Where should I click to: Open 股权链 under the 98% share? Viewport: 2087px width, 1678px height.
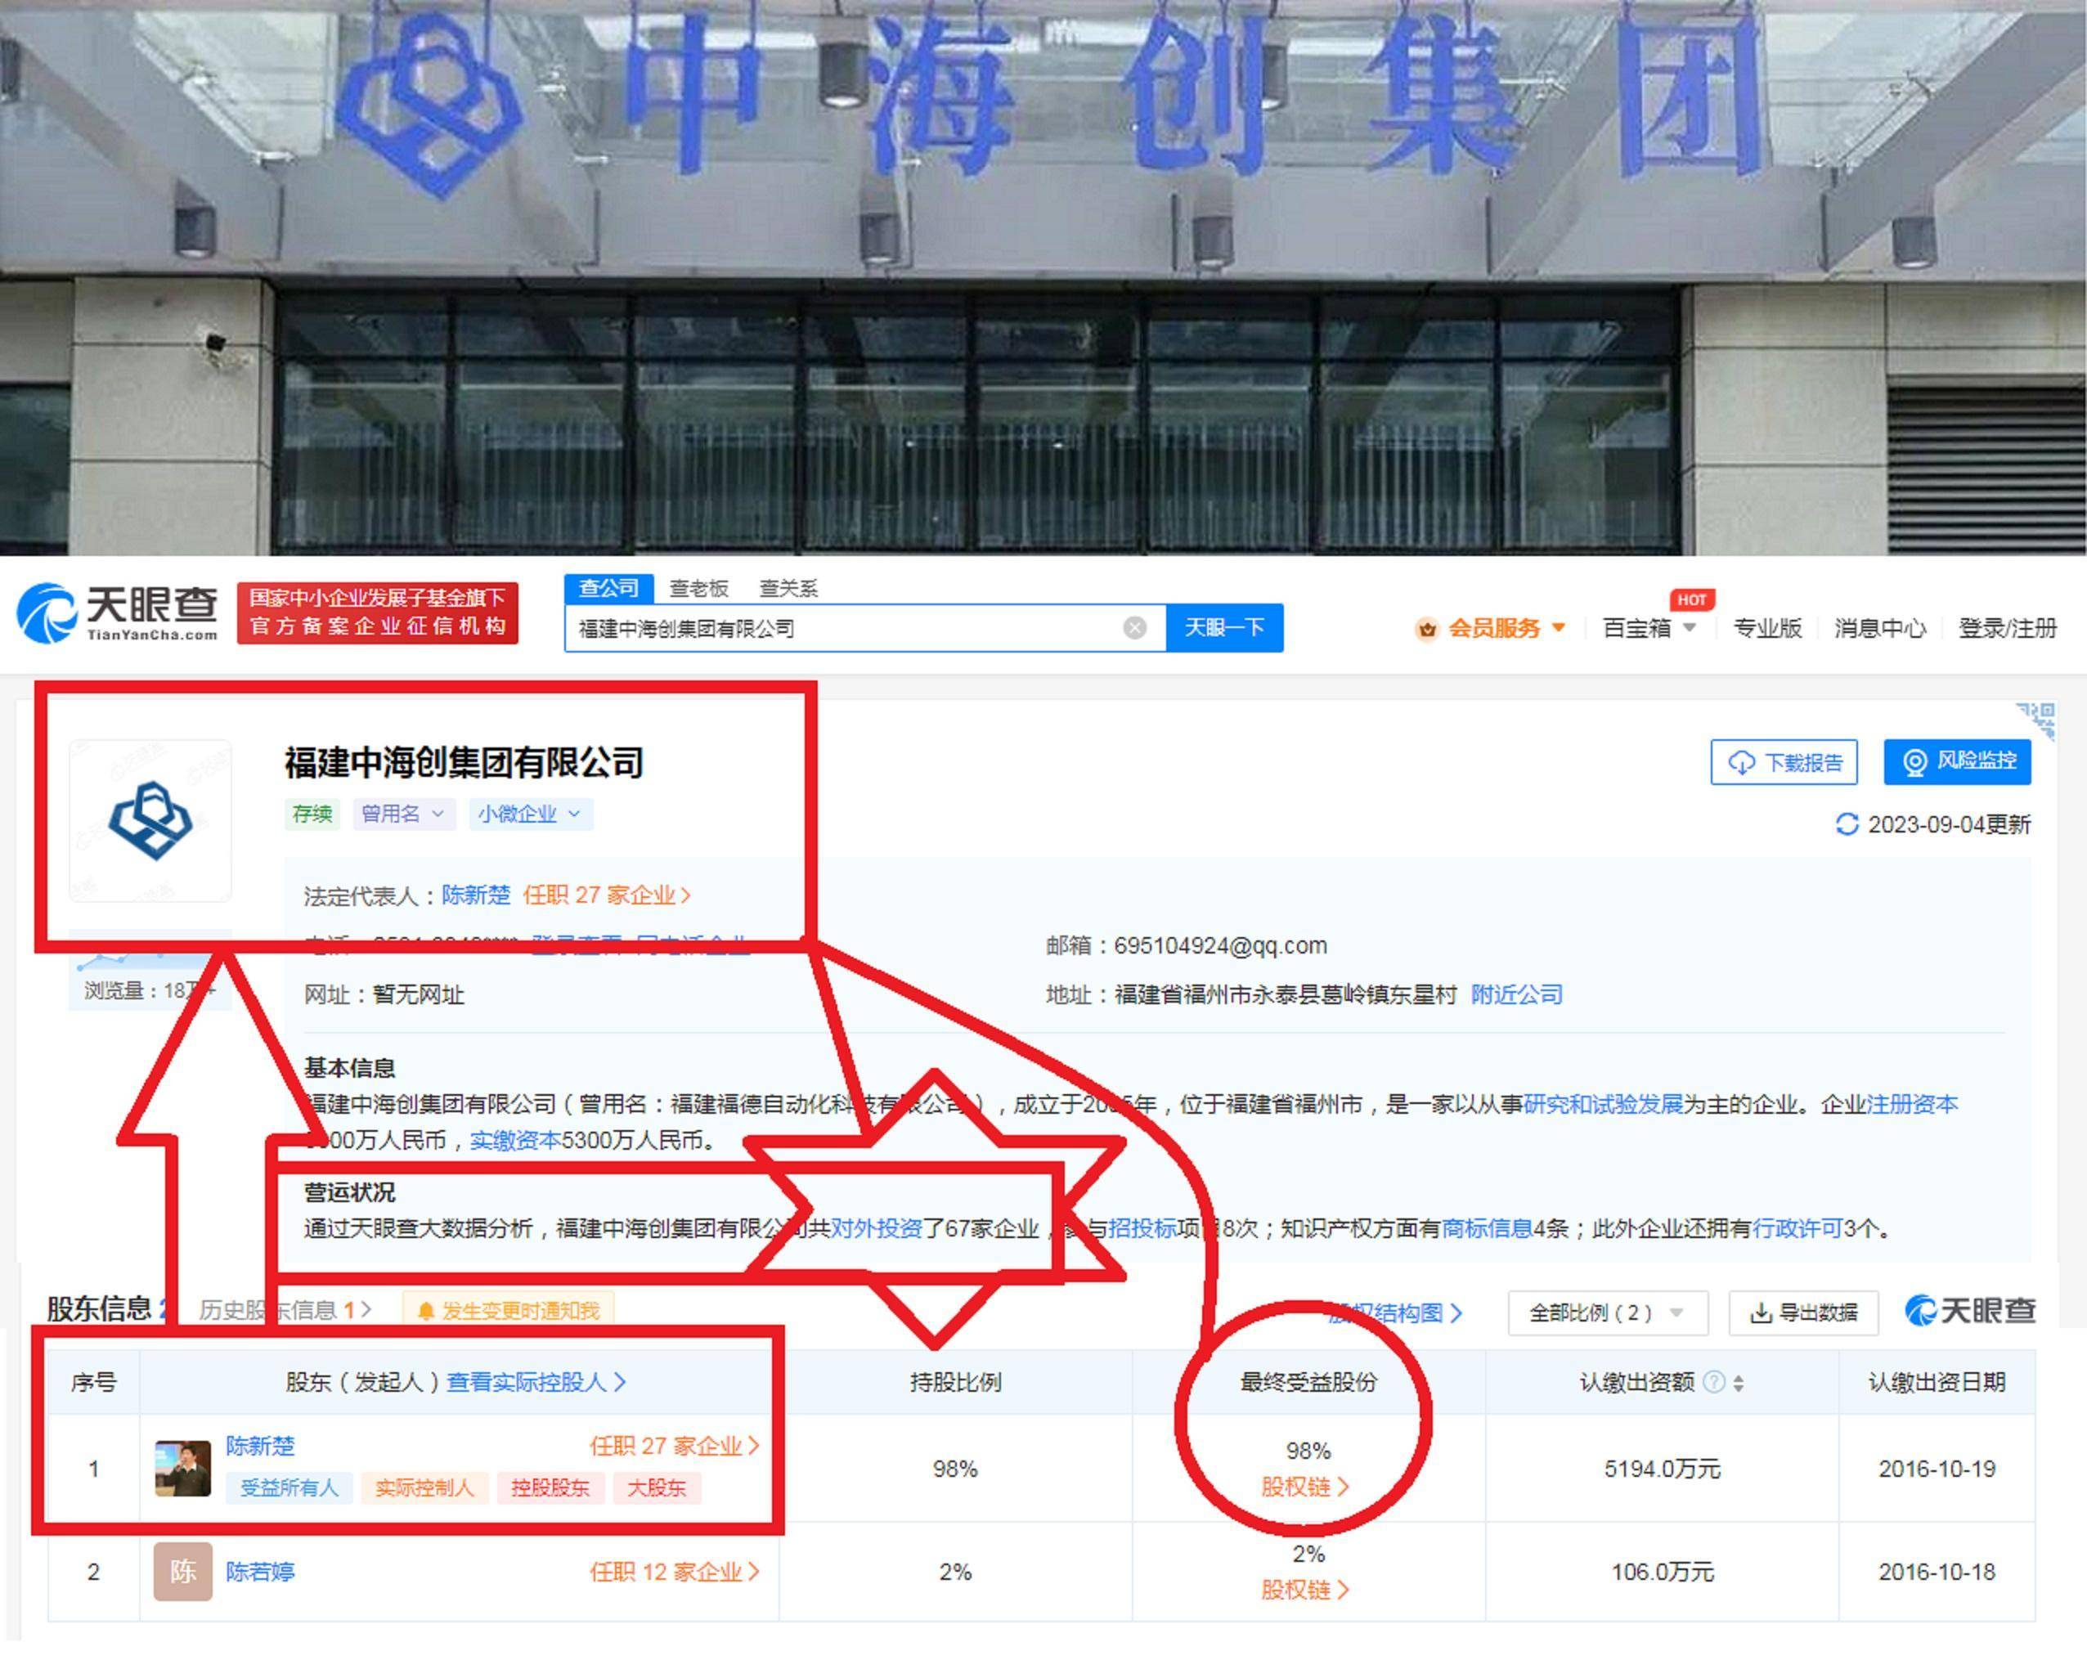coord(1305,1487)
